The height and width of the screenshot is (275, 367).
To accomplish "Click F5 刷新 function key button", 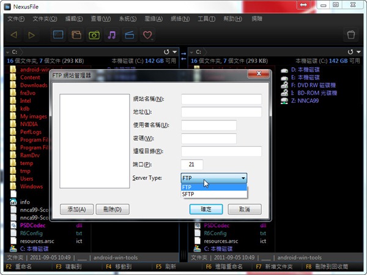I will (166, 266).
